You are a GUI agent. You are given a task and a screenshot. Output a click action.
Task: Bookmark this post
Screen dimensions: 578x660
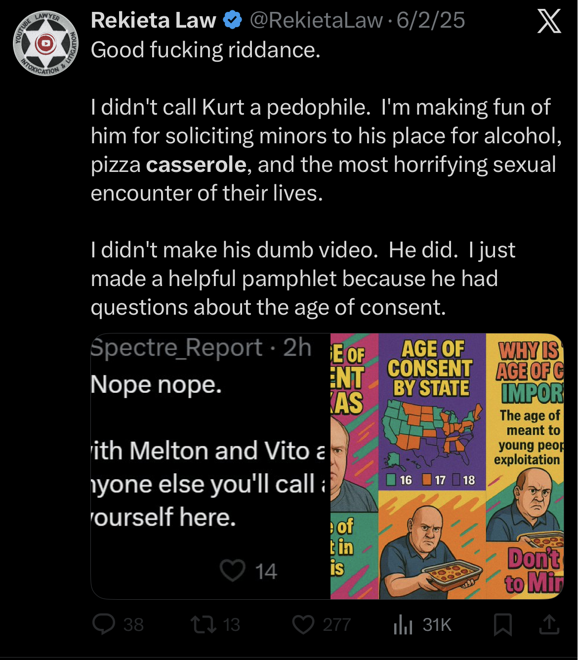point(503,624)
